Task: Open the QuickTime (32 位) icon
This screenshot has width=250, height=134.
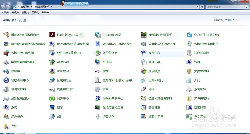Action: [x=189, y=35]
